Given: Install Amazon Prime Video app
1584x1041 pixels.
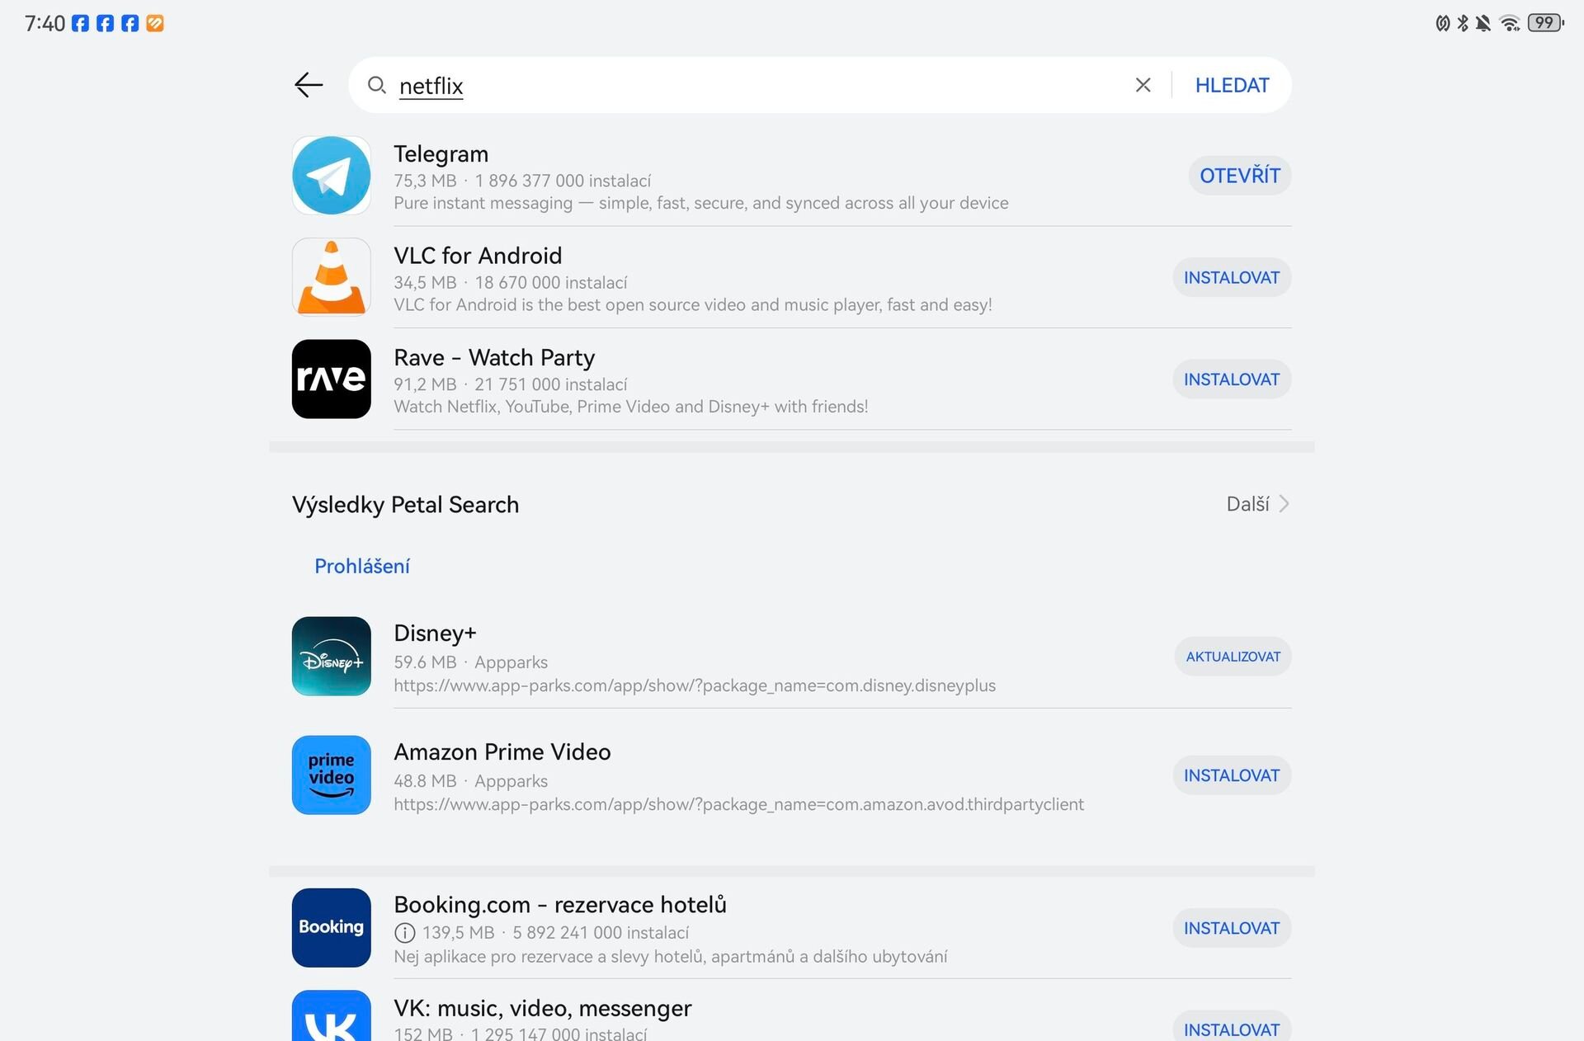Looking at the screenshot, I should (1232, 775).
